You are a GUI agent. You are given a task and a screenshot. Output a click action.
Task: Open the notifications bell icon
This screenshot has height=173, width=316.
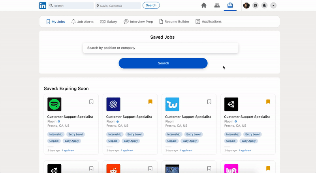[264, 6]
